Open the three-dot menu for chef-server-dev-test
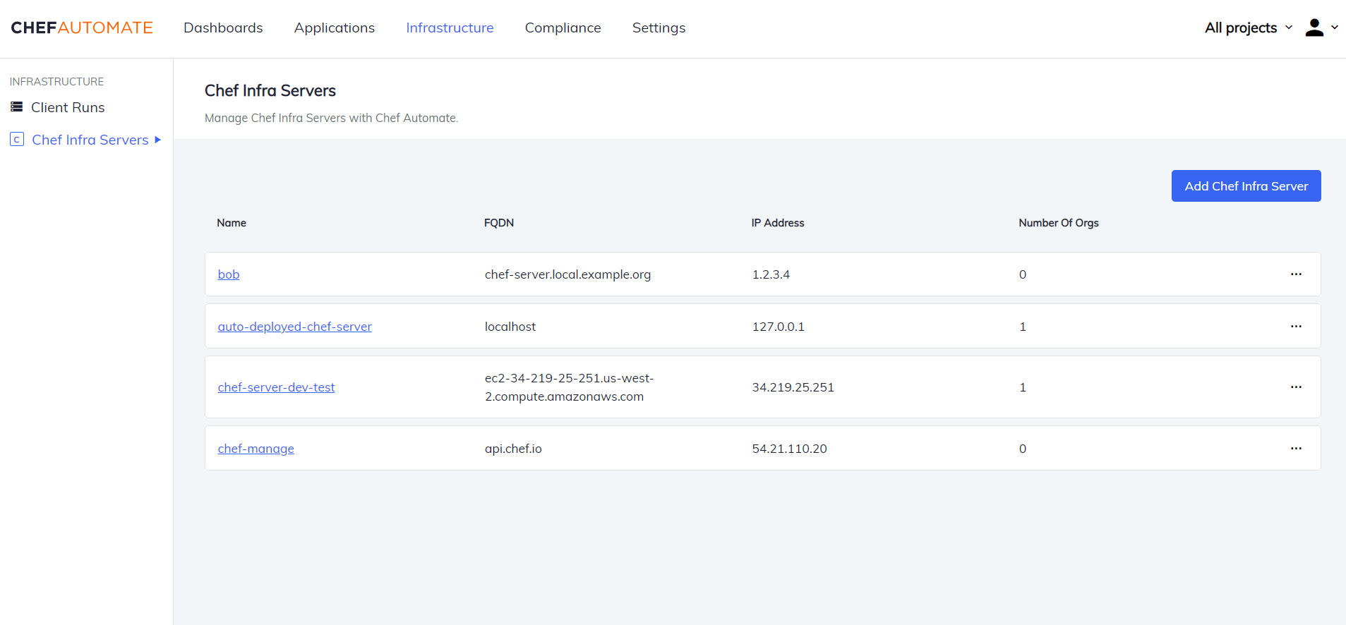 point(1296,387)
